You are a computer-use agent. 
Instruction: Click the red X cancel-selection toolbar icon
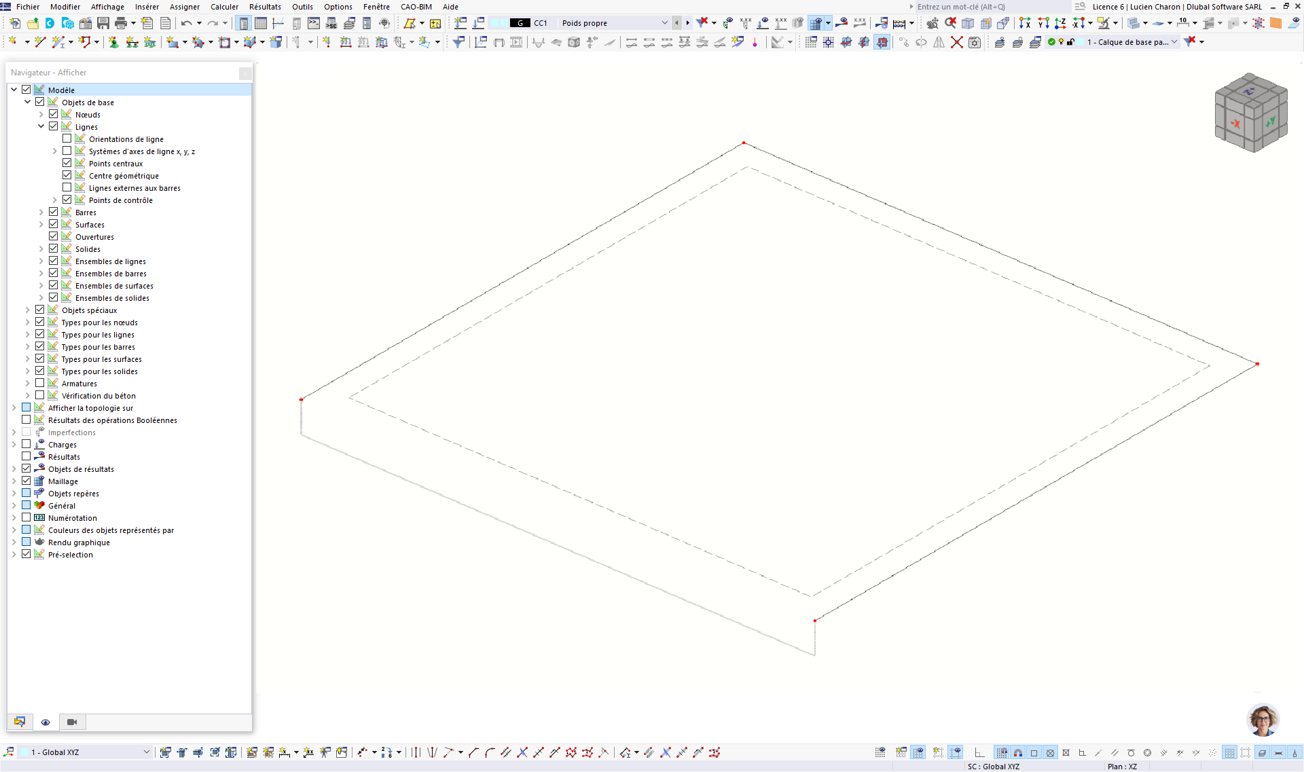957,41
